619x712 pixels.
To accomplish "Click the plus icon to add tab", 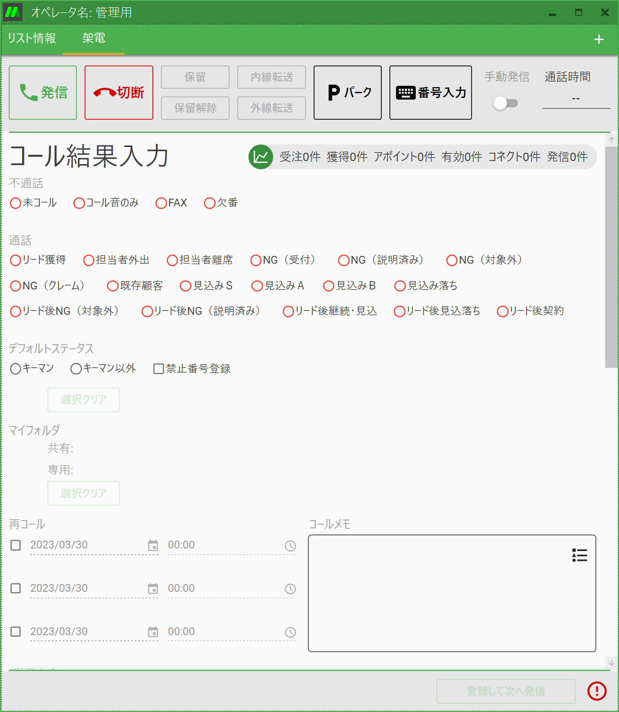I will [598, 40].
